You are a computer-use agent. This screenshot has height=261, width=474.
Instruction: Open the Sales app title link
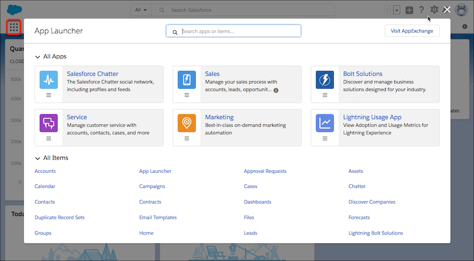[x=212, y=74]
